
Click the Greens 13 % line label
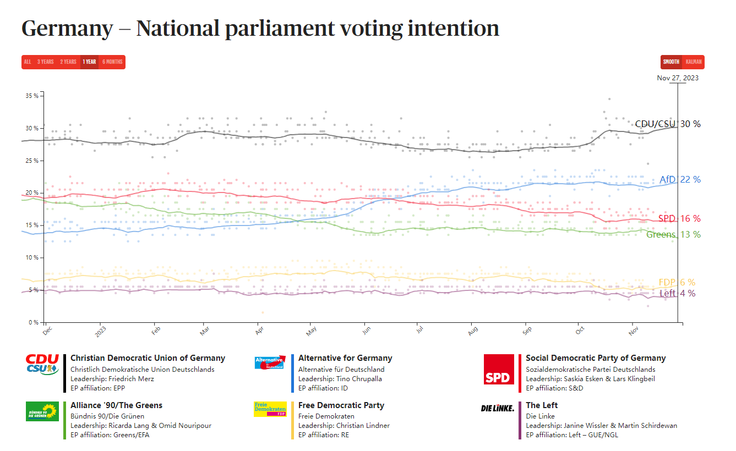pyautogui.click(x=673, y=235)
